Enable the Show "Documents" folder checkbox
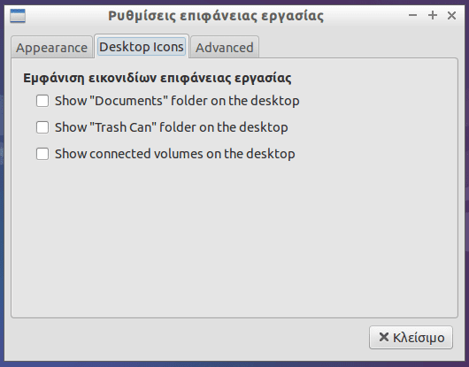 42,101
